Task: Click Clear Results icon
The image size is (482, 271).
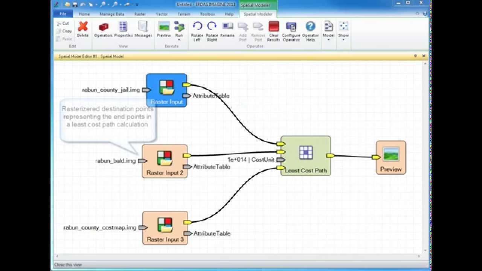Action: (x=273, y=31)
